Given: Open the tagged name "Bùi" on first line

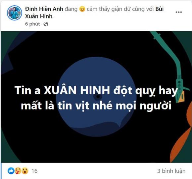Looking at the screenshot, I should pos(160,9).
